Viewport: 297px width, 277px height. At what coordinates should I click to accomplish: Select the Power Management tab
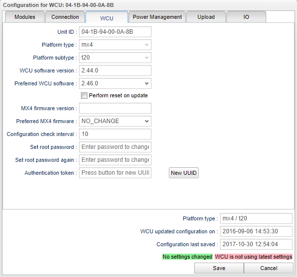(157, 17)
